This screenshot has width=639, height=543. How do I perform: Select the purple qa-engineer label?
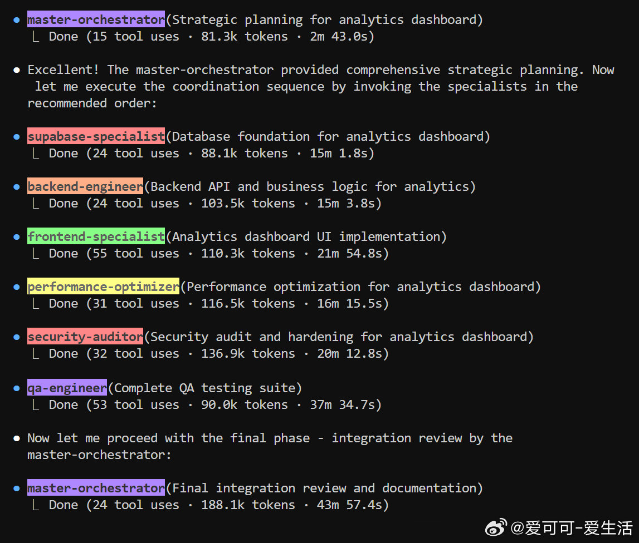(x=67, y=388)
